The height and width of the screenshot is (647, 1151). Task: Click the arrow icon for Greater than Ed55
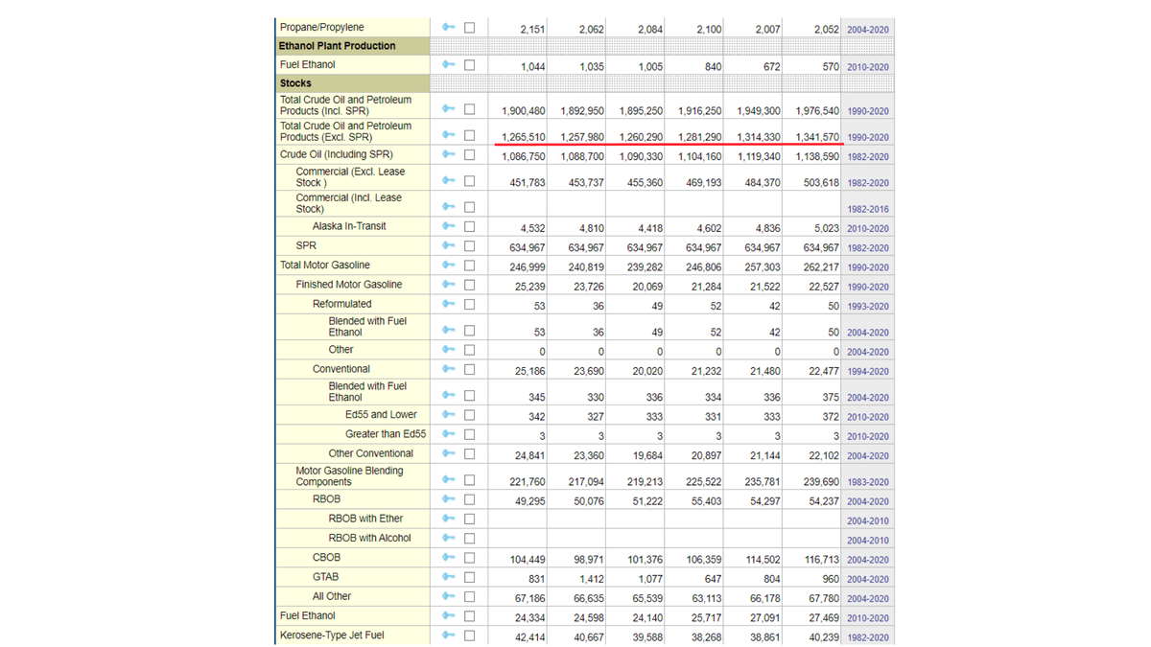tap(448, 434)
